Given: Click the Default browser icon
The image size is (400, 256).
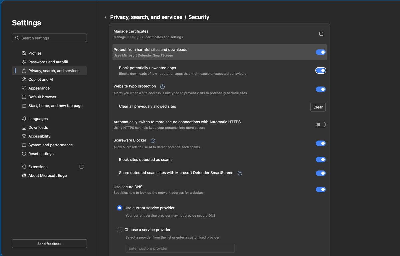Looking at the screenshot, I should (24, 97).
